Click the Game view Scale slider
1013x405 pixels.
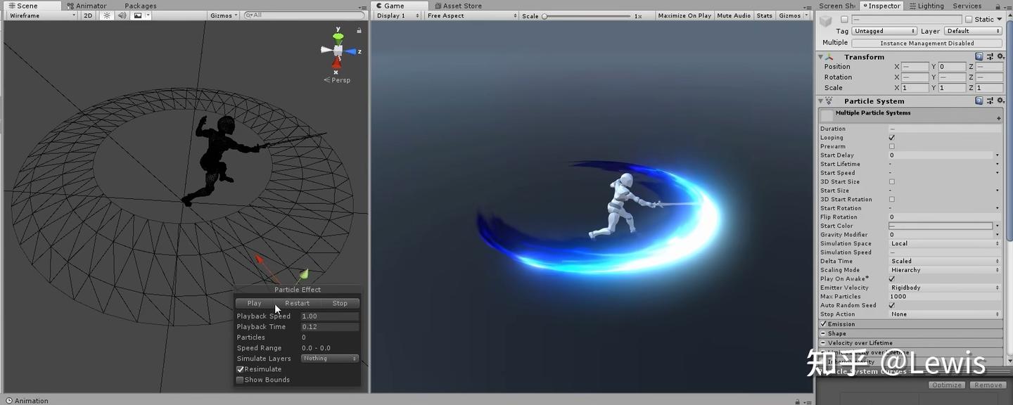(x=586, y=15)
